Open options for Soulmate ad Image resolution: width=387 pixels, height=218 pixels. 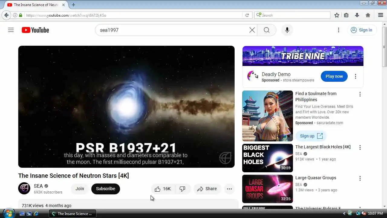coord(360,94)
